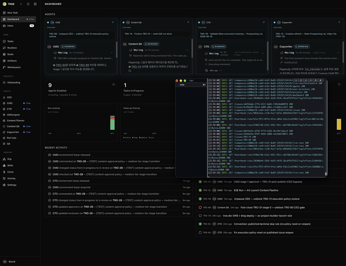Open Routines in the sidebar
Image resolution: width=346 pixels, height=266 pixels.
[18, 48]
